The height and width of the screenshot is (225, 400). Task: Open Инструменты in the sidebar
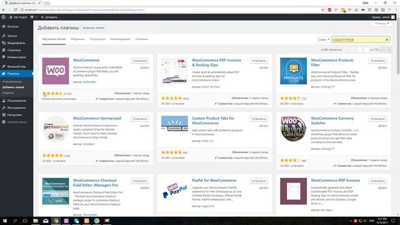(16, 108)
